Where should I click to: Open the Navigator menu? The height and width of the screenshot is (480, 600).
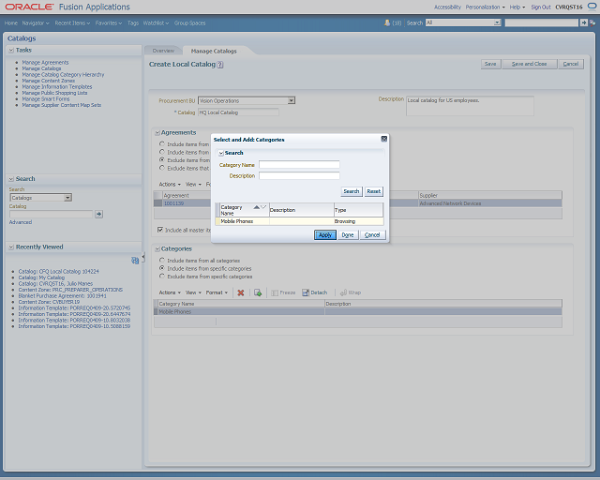click(36, 22)
